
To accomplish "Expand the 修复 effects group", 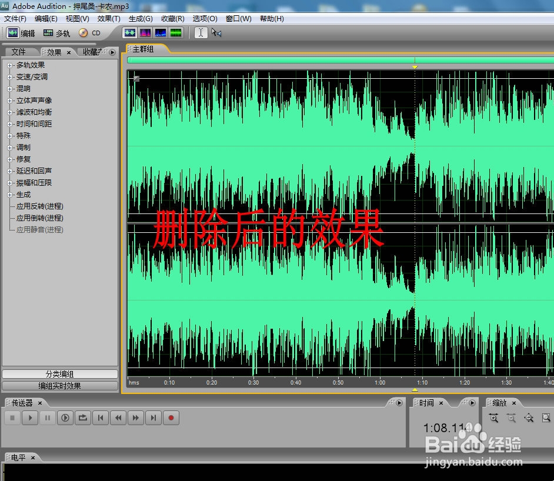I will (x=9, y=159).
